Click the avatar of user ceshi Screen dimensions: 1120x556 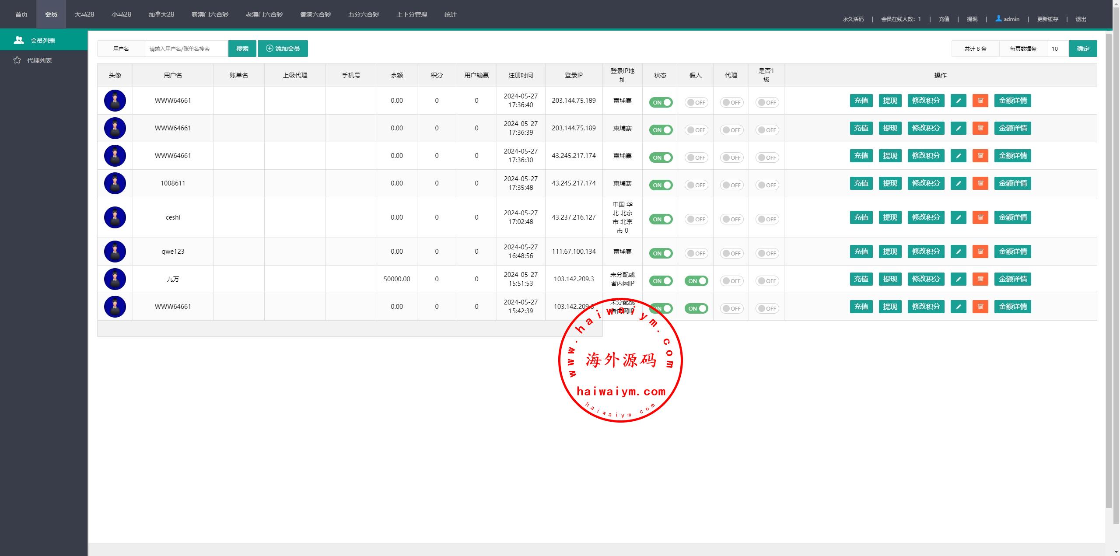(115, 217)
